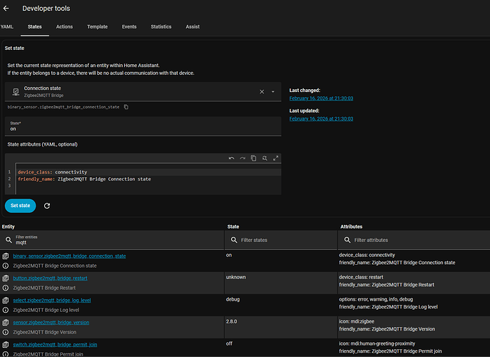Viewport: 490px width, 357px height.
Task: Open the Statistics tab
Action: (161, 27)
